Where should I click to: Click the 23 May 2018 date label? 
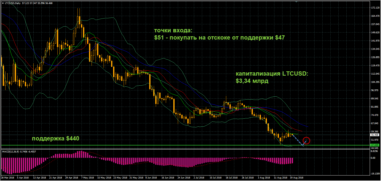coord(120,178)
